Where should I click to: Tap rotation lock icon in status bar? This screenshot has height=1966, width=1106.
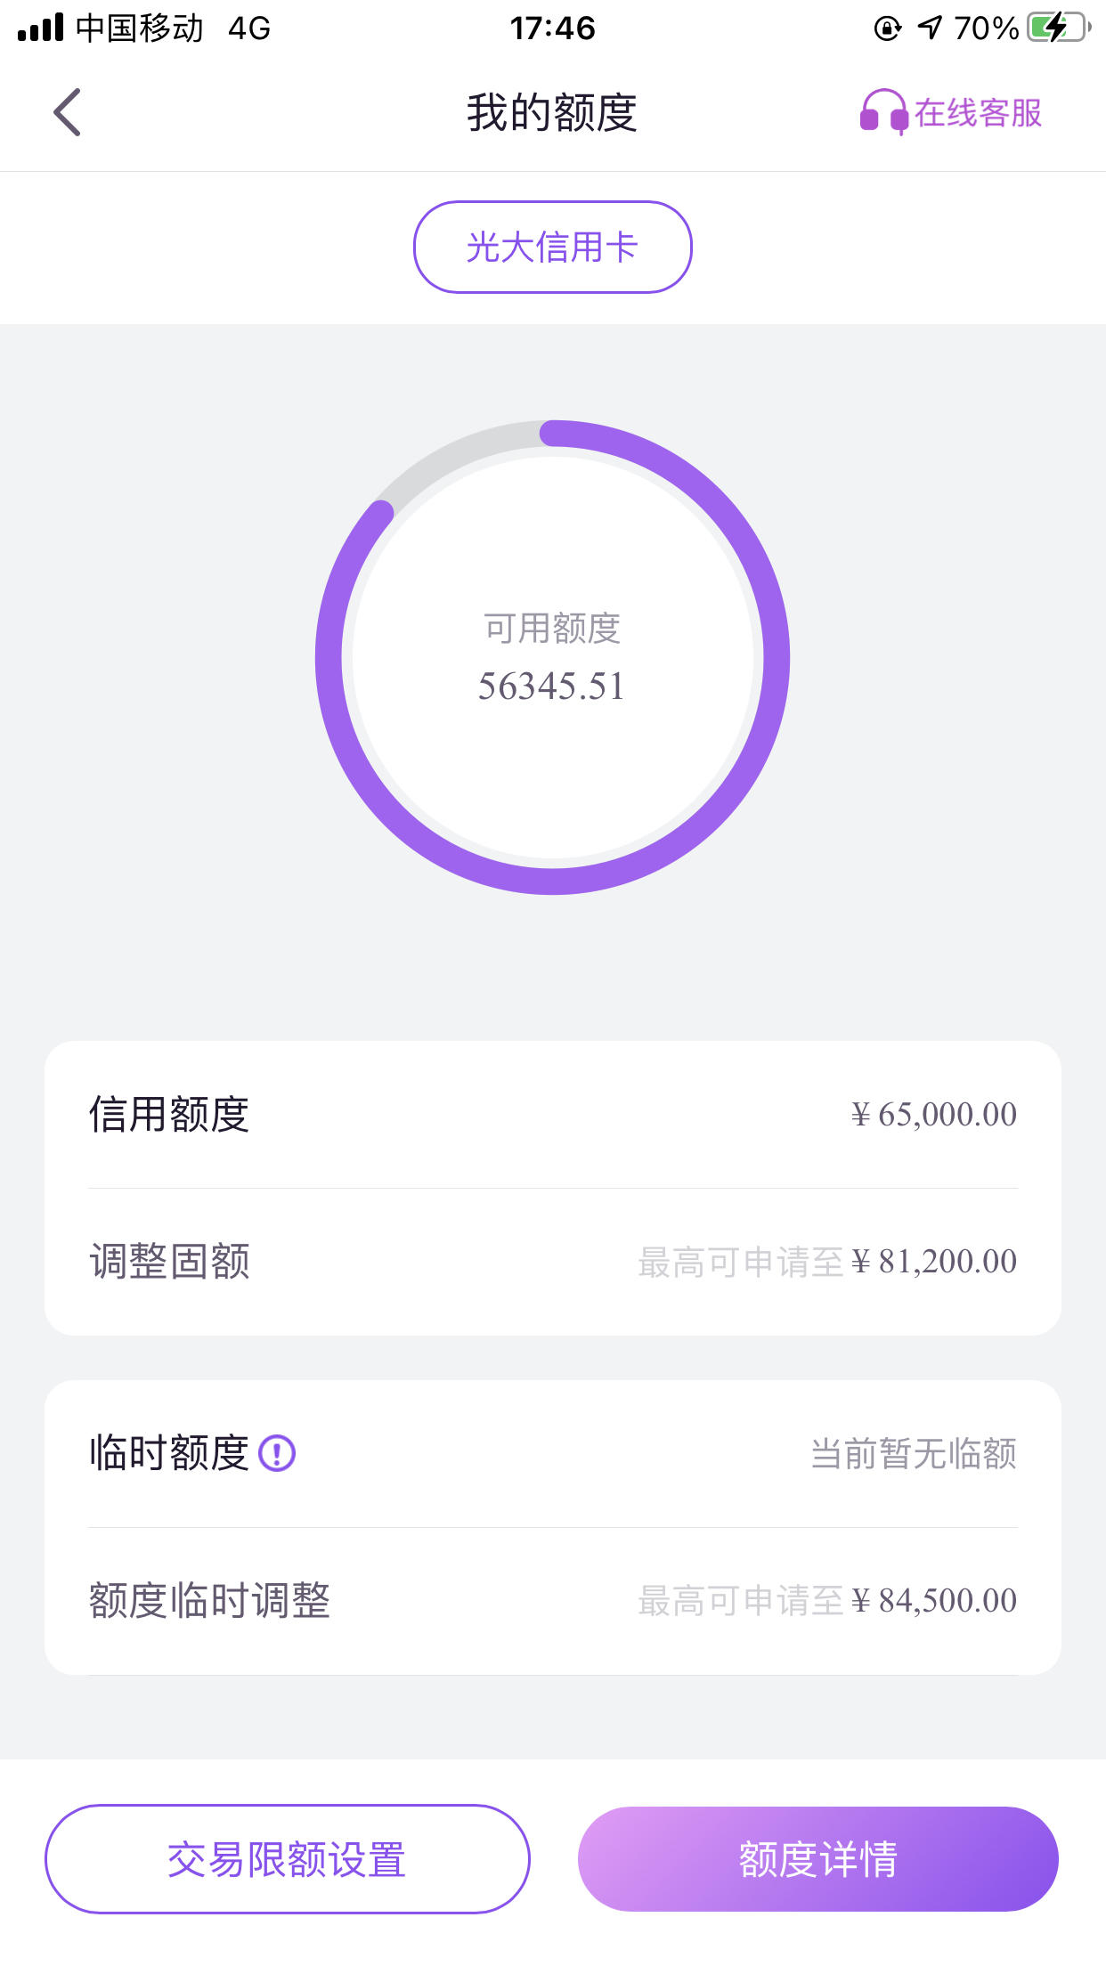[887, 28]
